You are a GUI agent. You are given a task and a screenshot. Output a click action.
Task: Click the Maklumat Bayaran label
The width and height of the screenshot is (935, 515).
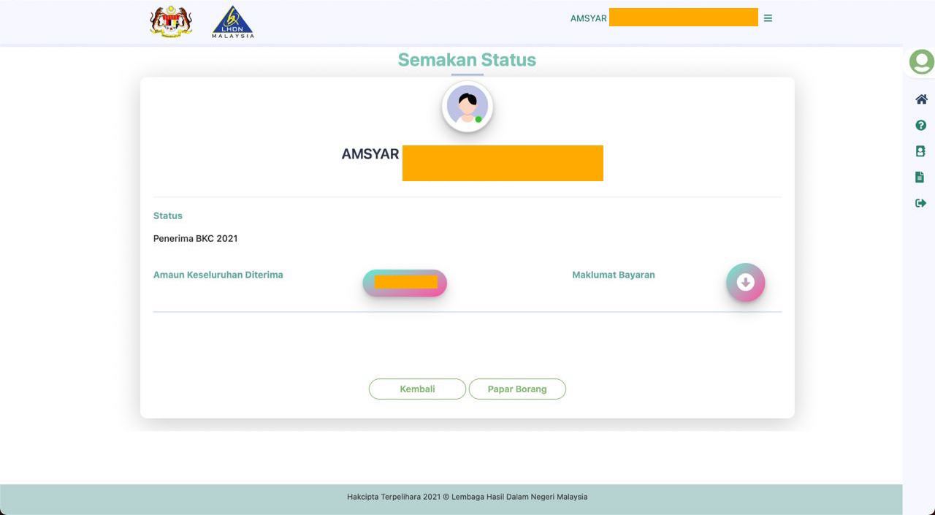pyautogui.click(x=613, y=275)
